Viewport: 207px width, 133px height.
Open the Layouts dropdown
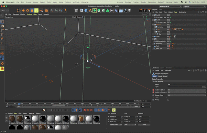194,6
